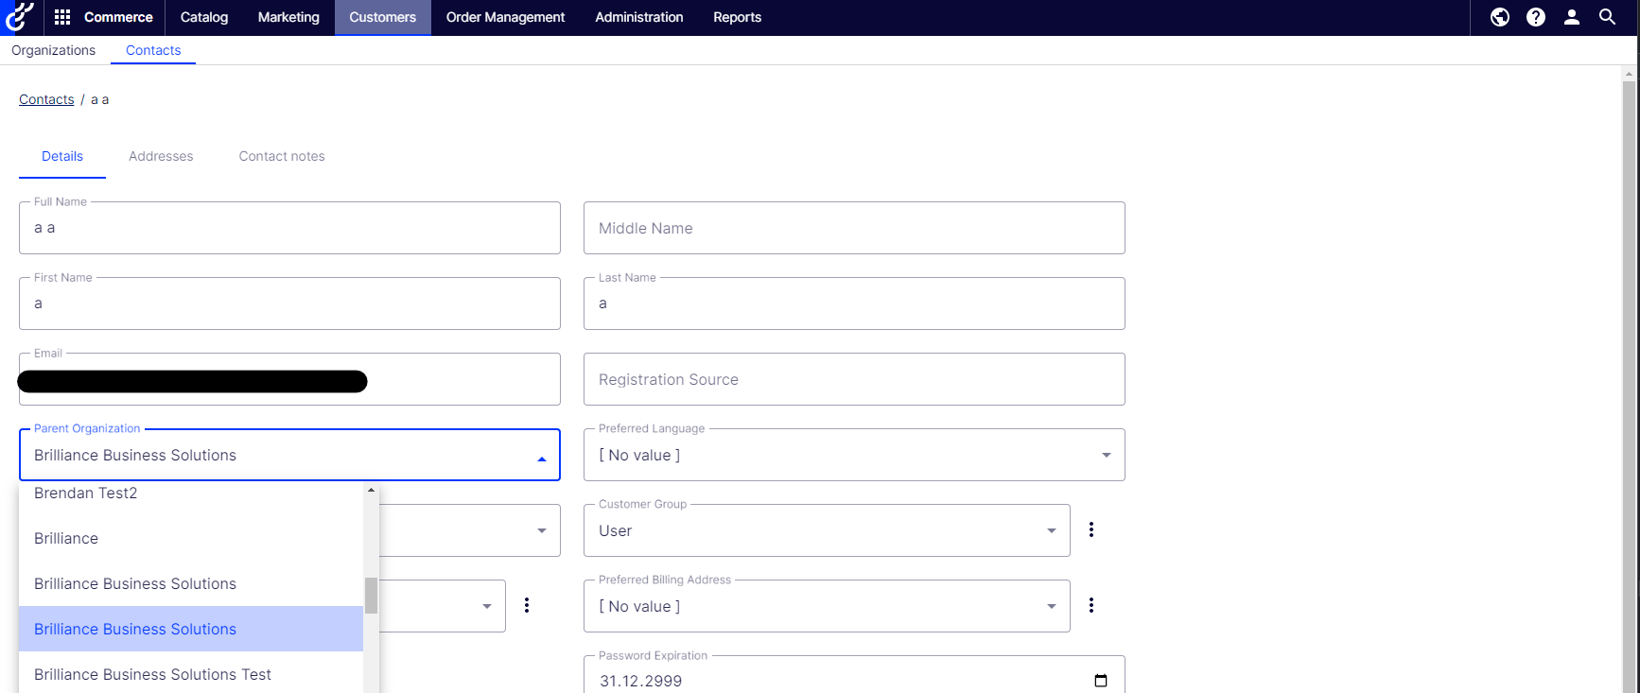This screenshot has height=693, width=1640.
Task: Click the search magnifier icon
Action: click(x=1607, y=17)
